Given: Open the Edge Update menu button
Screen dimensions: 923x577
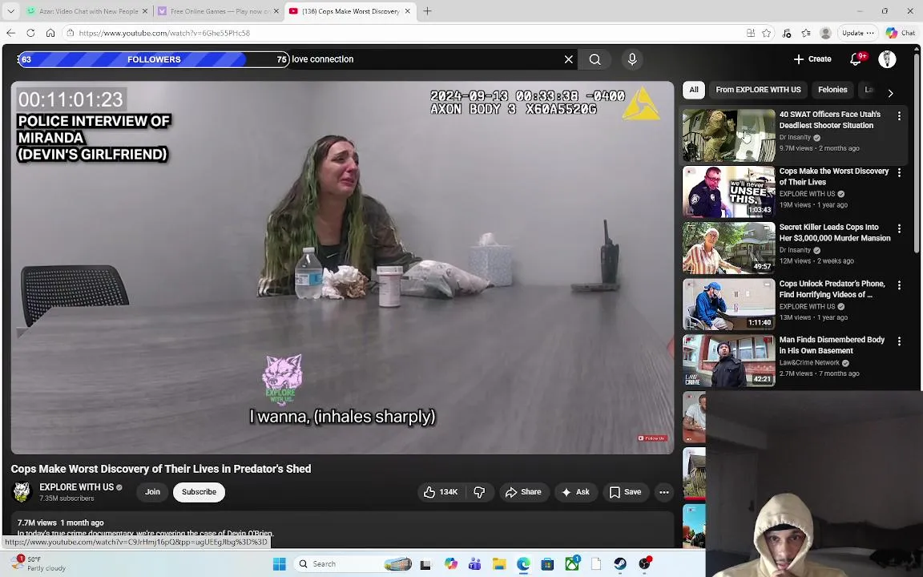Looking at the screenshot, I should [857, 33].
